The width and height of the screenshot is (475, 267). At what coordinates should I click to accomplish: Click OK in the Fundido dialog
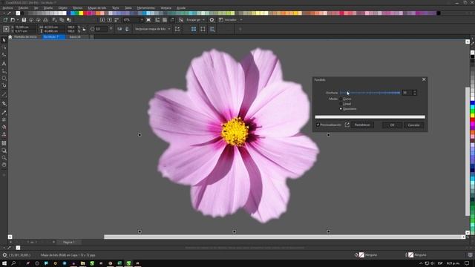click(392, 125)
